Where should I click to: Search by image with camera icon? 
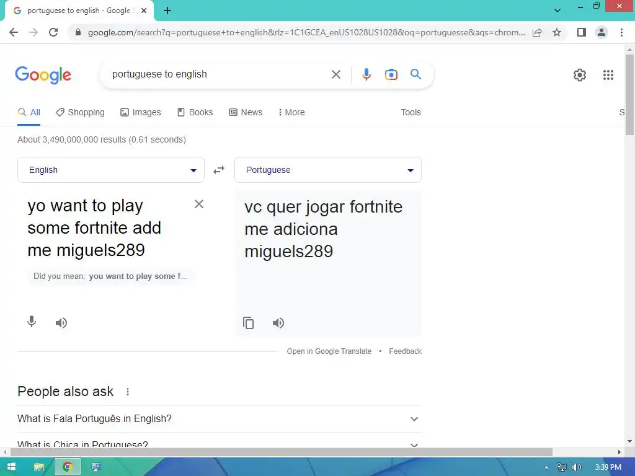click(x=391, y=74)
